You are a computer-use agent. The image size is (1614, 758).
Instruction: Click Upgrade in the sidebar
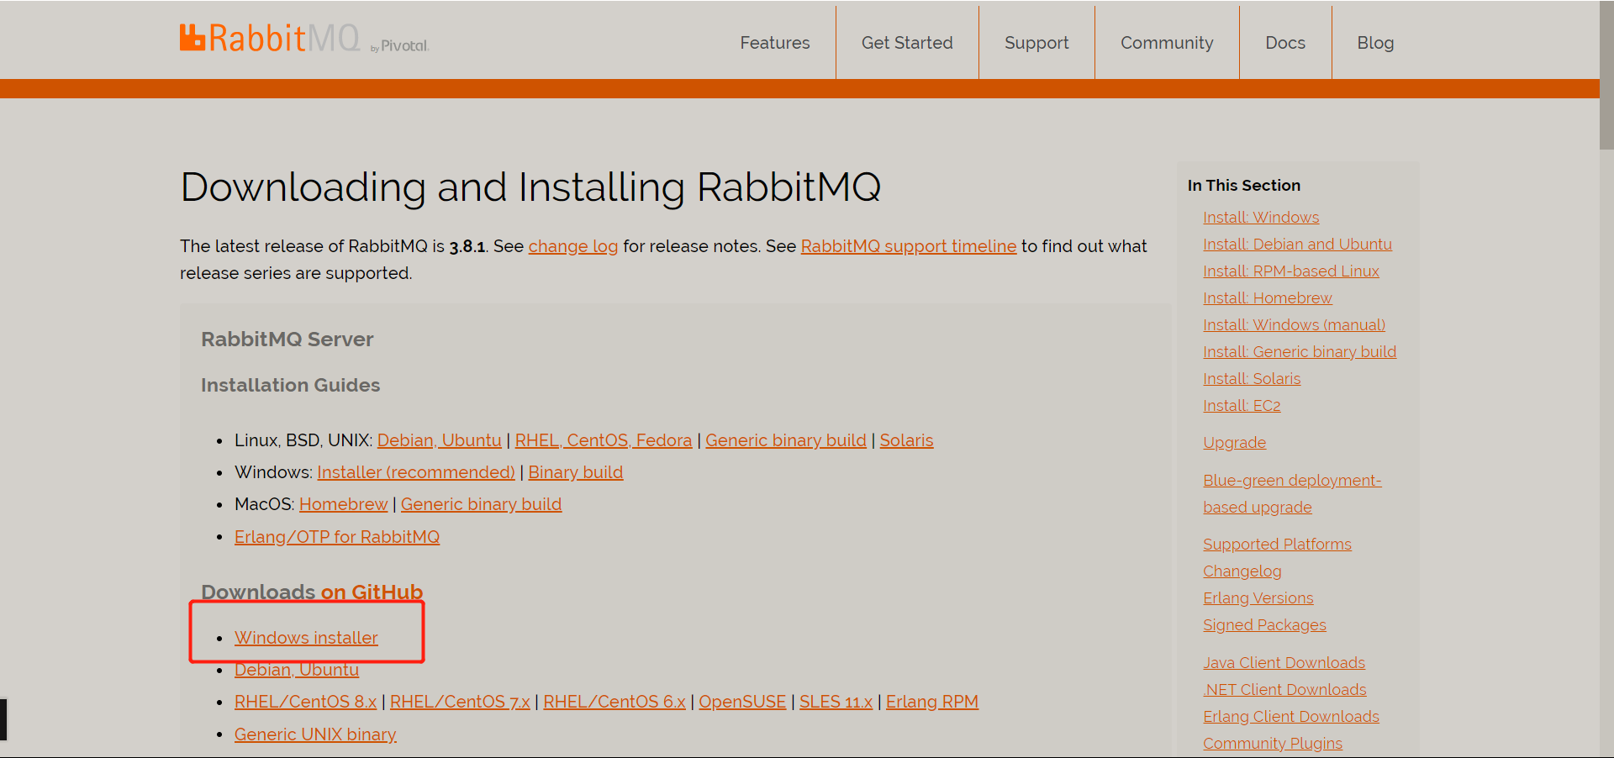[x=1233, y=443]
